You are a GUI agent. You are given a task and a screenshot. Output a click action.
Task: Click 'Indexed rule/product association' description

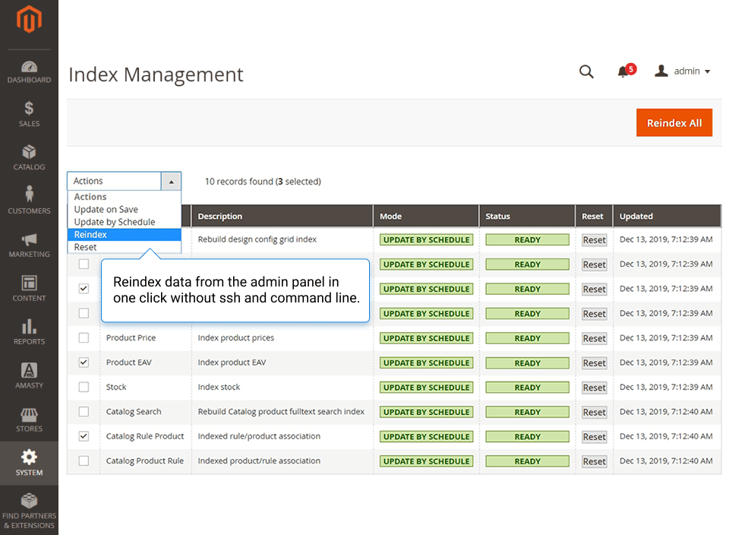259,436
